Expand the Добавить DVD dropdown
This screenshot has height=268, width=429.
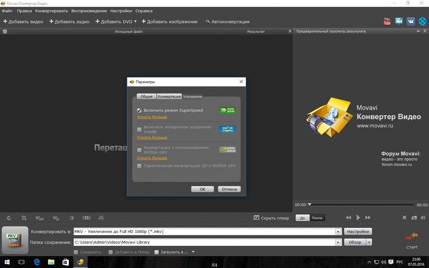tap(135, 21)
